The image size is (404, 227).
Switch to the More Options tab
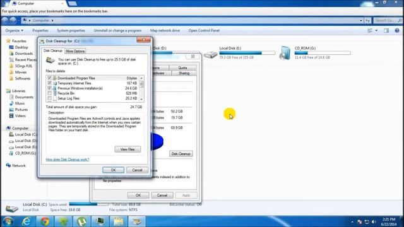[x=75, y=51]
